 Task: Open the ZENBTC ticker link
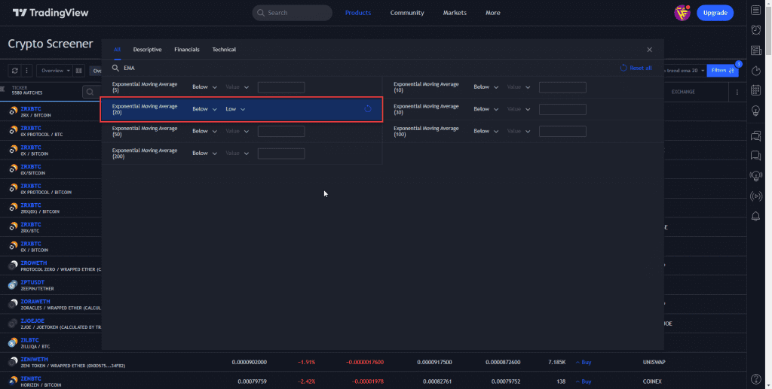[x=30, y=378]
